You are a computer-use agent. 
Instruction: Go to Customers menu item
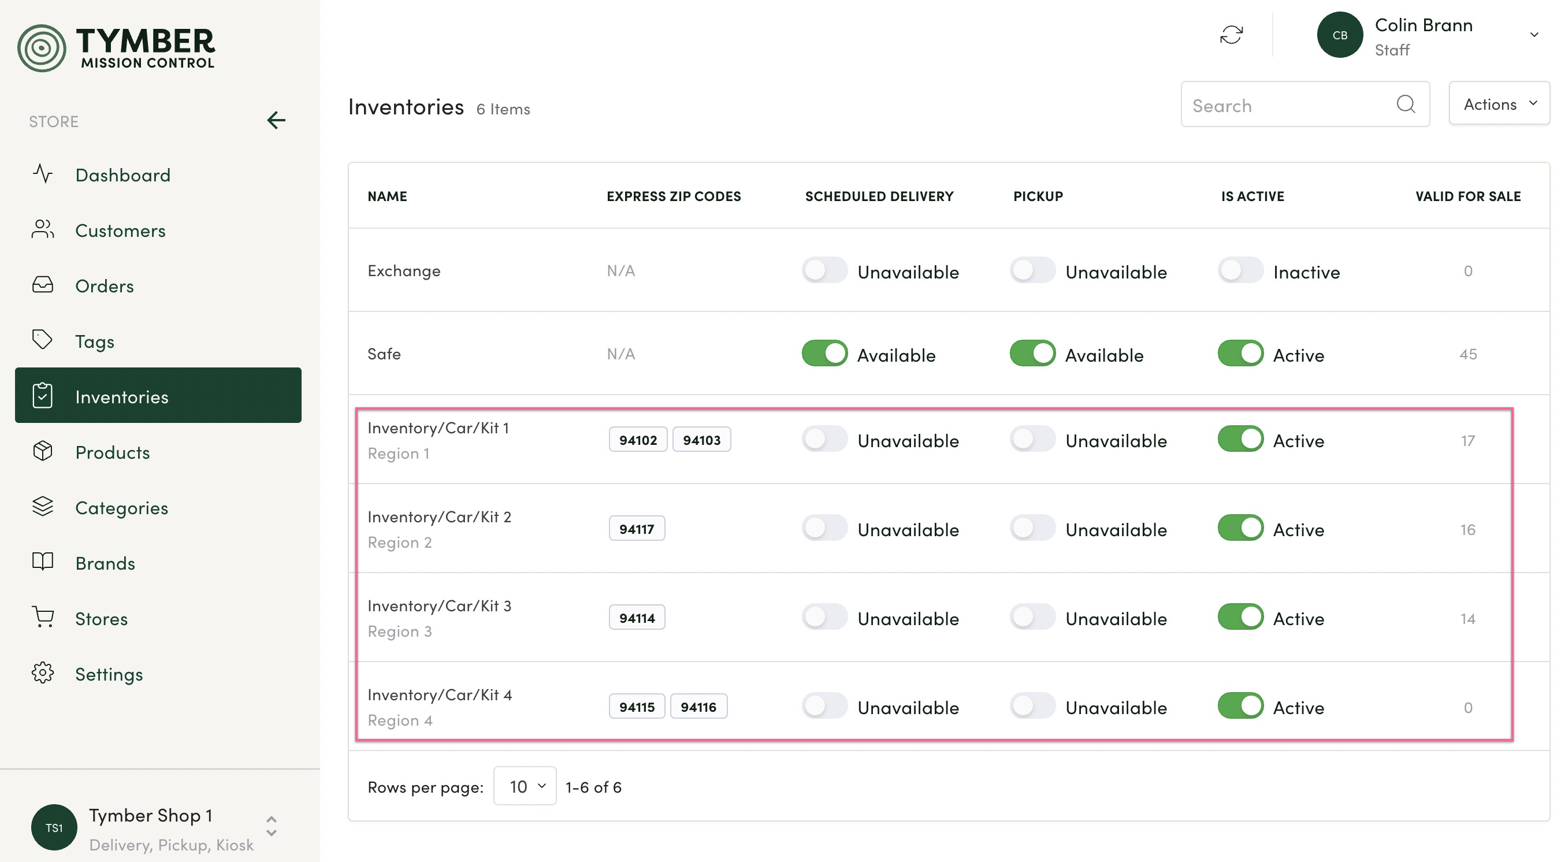(x=120, y=231)
